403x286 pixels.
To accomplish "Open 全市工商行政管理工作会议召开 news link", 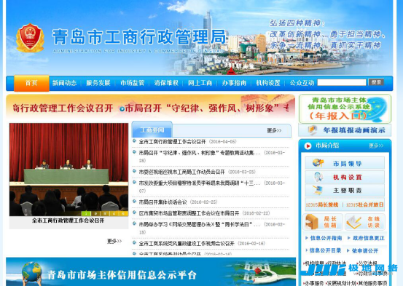I will (x=172, y=142).
